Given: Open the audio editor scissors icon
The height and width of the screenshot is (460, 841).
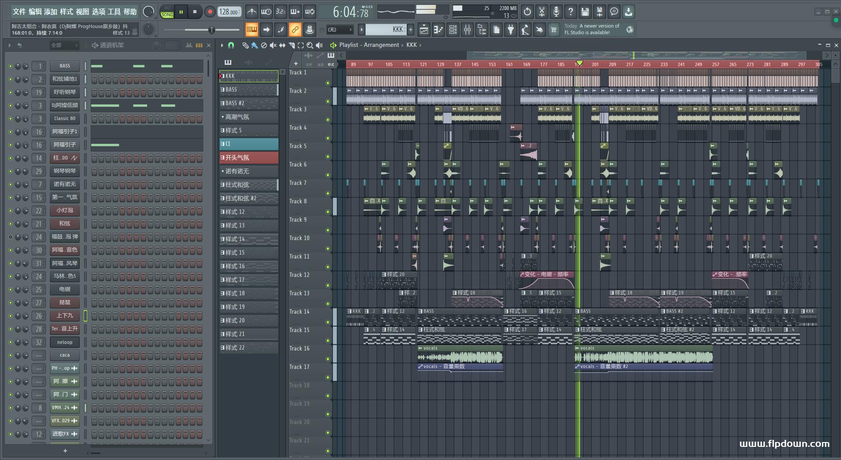Looking at the screenshot, I should (542, 12).
